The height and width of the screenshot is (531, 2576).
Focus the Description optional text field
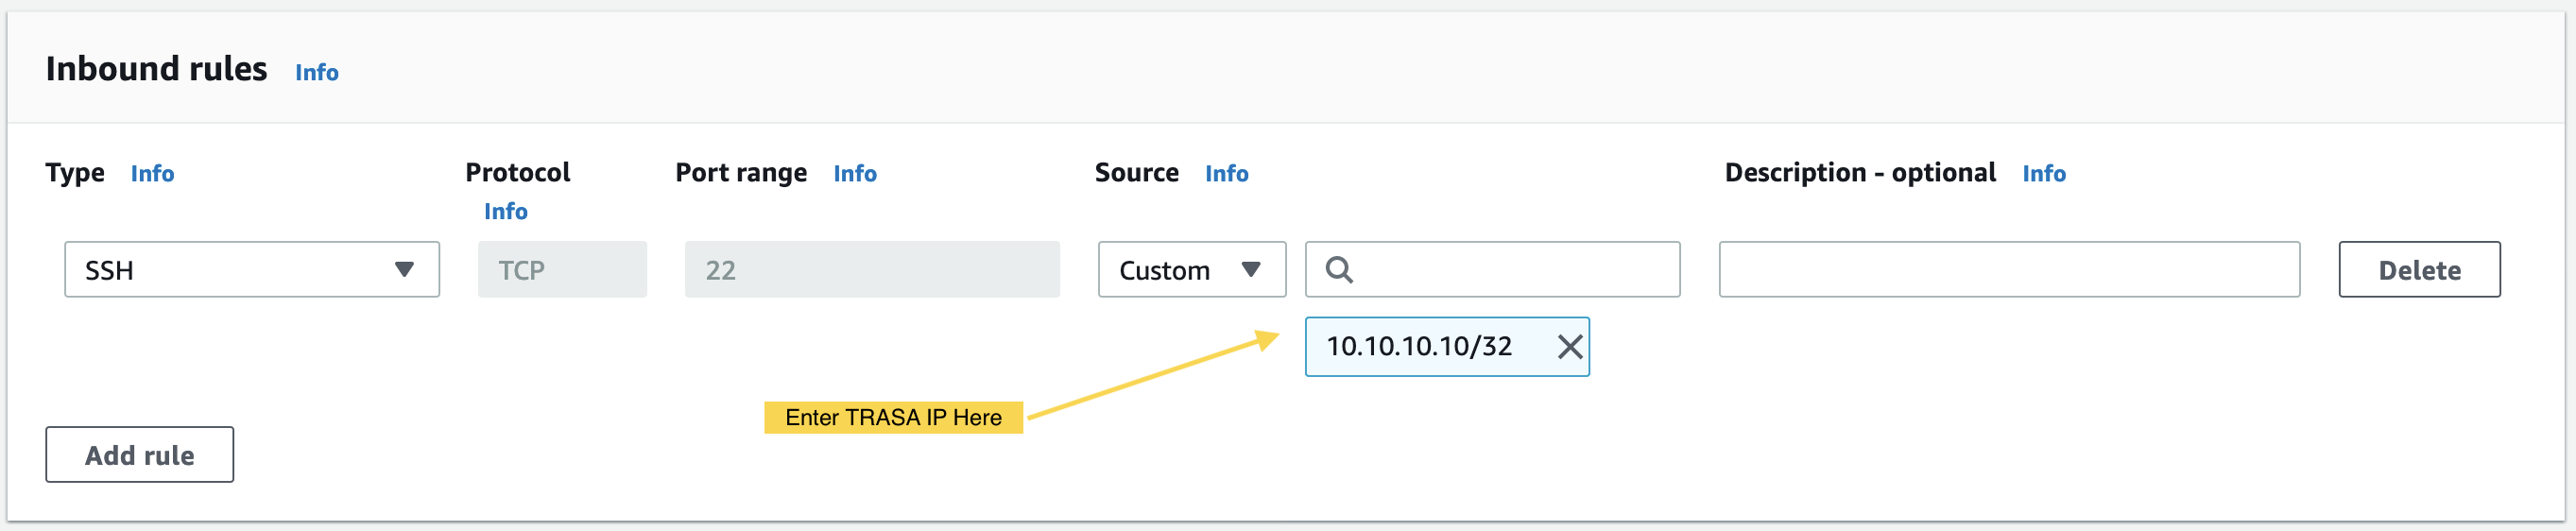pos(2009,269)
